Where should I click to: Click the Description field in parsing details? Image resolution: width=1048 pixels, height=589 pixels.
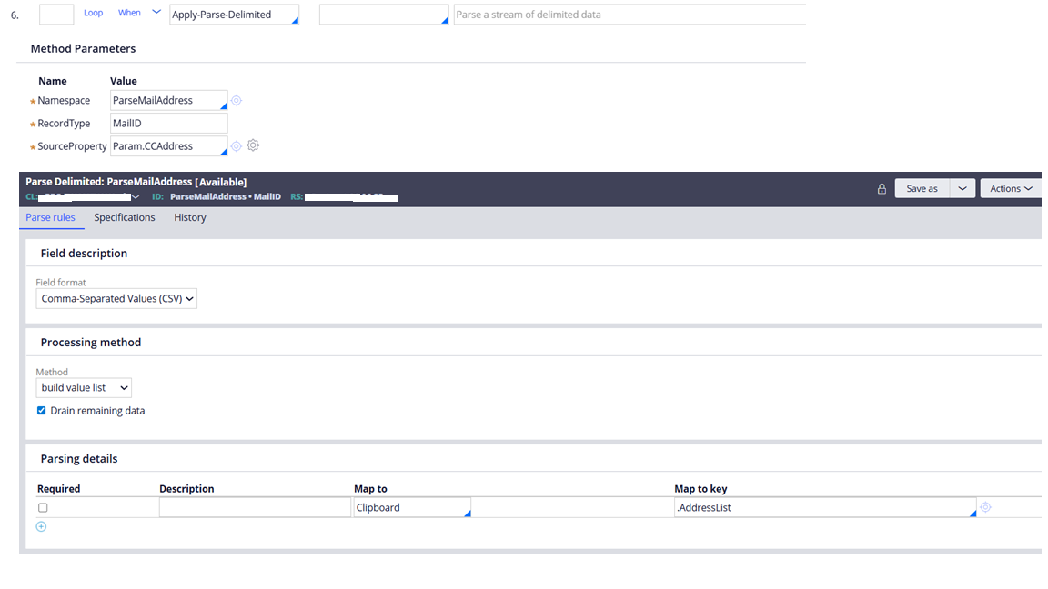[255, 508]
